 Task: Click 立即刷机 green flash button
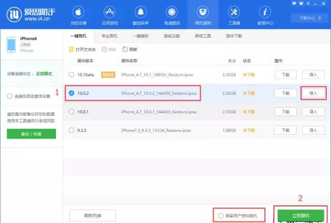click(x=301, y=215)
